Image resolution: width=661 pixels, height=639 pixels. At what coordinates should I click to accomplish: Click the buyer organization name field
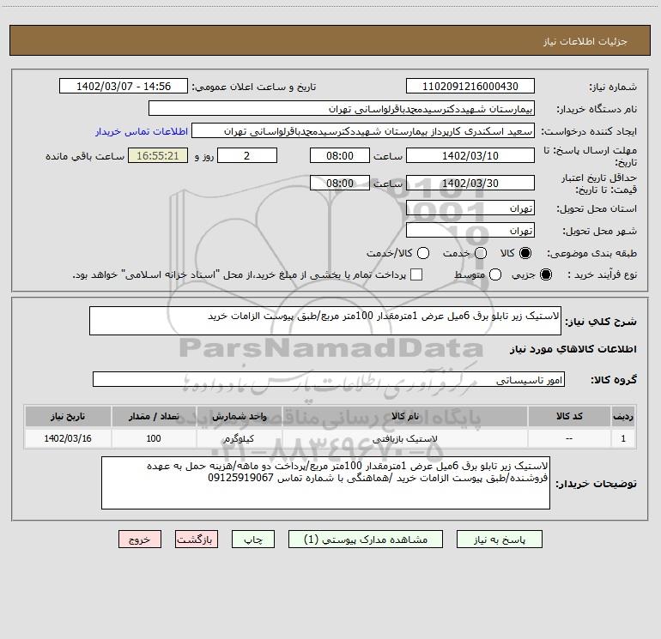[x=342, y=109]
